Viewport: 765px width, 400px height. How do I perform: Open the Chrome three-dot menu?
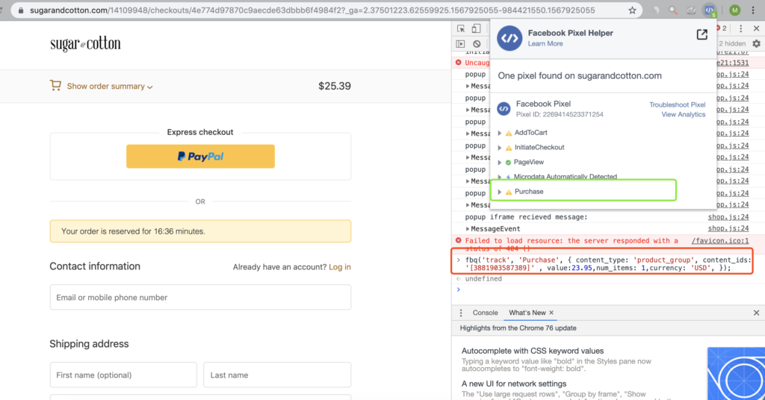(753, 10)
